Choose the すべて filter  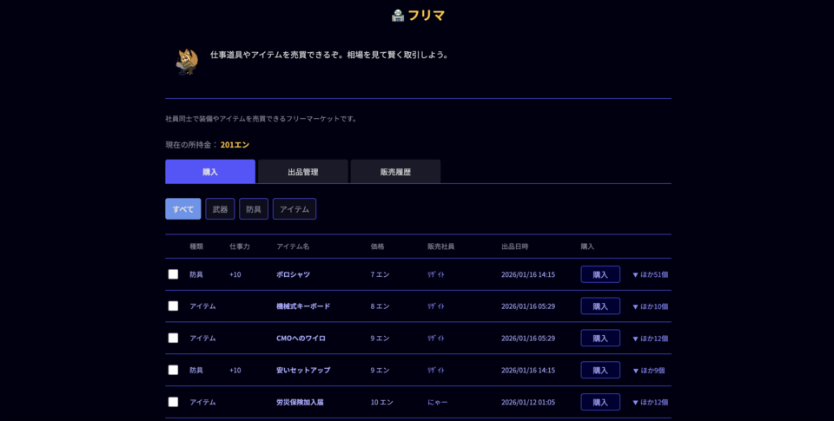[183, 209]
